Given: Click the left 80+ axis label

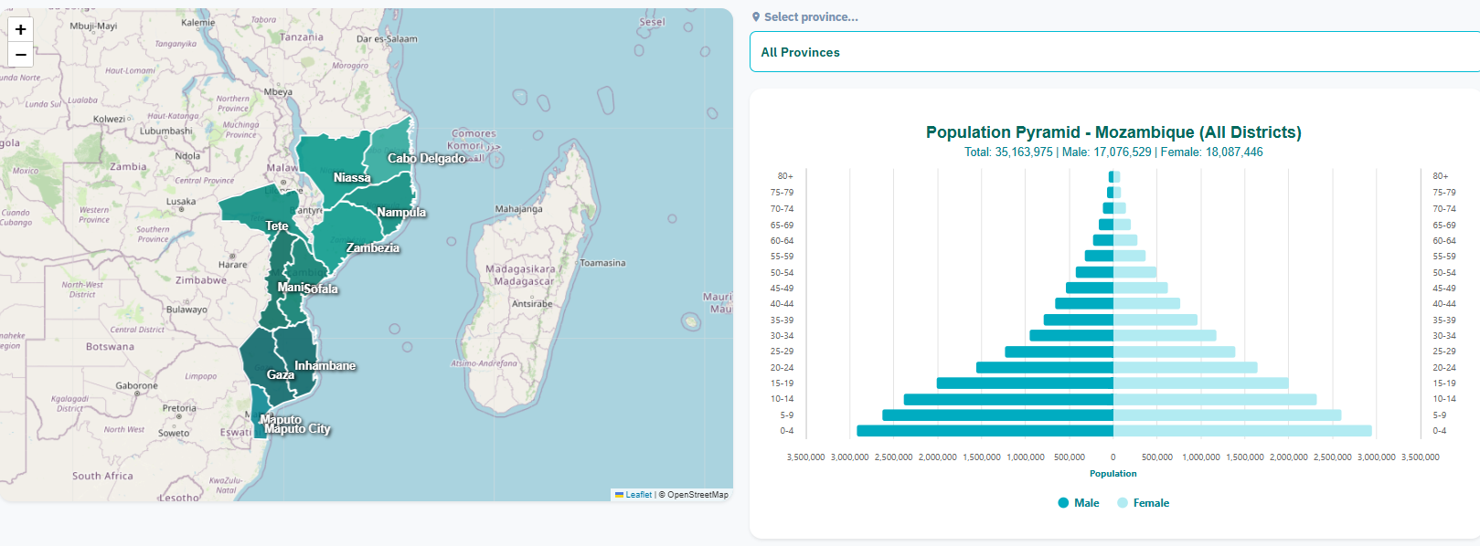Looking at the screenshot, I should click(785, 176).
